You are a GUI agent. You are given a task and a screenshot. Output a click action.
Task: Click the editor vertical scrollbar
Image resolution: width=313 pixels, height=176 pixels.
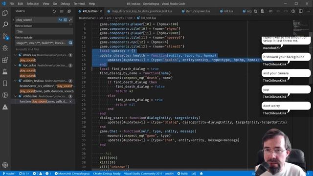[311, 58]
